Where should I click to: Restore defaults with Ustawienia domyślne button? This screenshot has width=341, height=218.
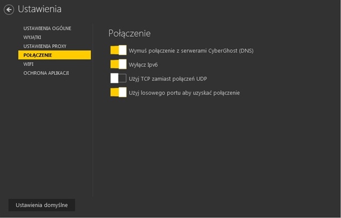(x=42, y=205)
